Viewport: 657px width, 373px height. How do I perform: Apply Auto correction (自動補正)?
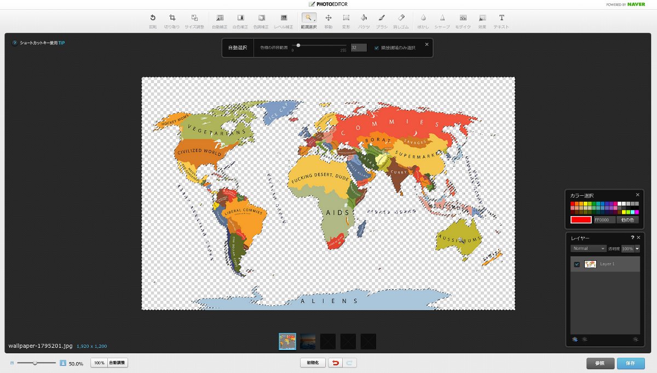click(x=220, y=21)
